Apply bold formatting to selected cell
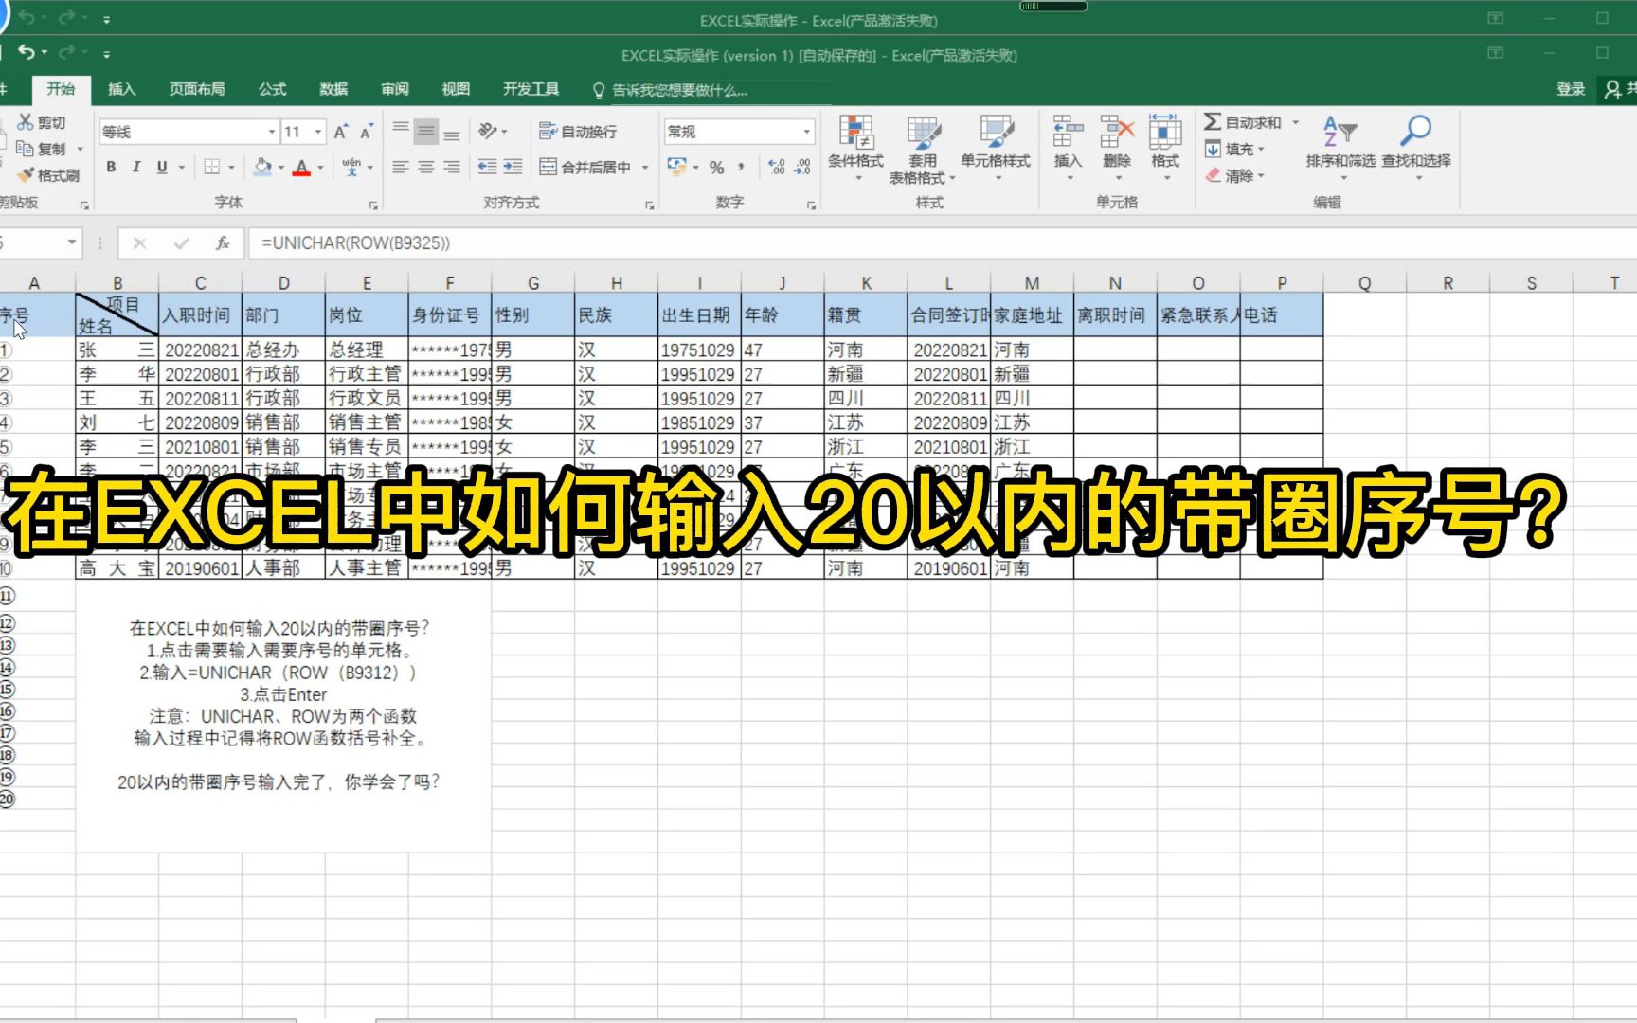This screenshot has height=1023, width=1637. (x=110, y=167)
